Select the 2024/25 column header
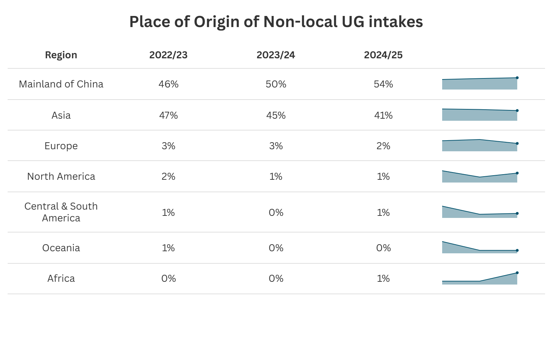Image resolution: width=552 pixels, height=347 pixels. click(x=383, y=55)
